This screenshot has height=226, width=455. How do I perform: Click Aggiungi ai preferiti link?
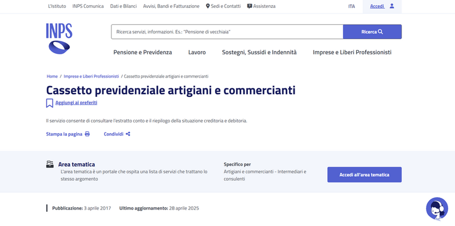(76, 103)
